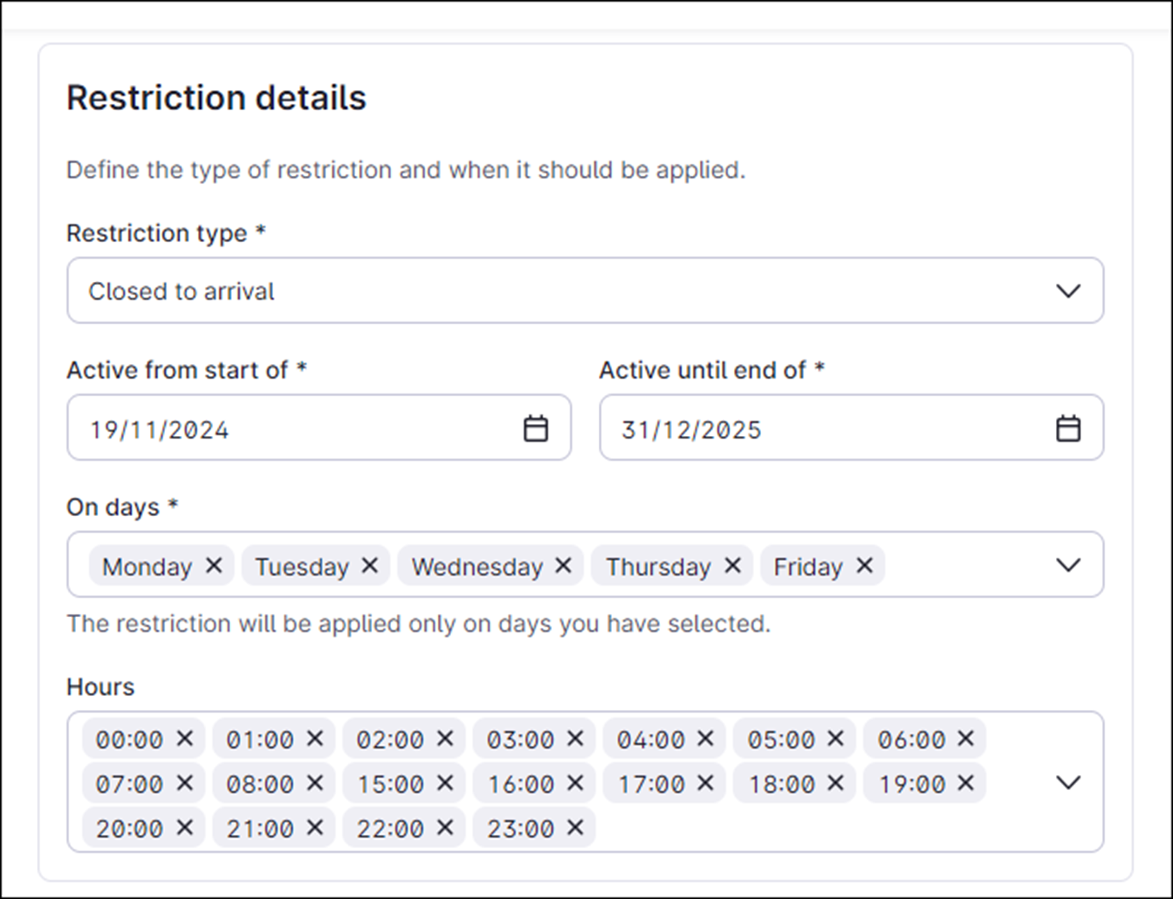Remove Tuesday chip from On days
This screenshot has width=1173, height=899.
click(370, 565)
